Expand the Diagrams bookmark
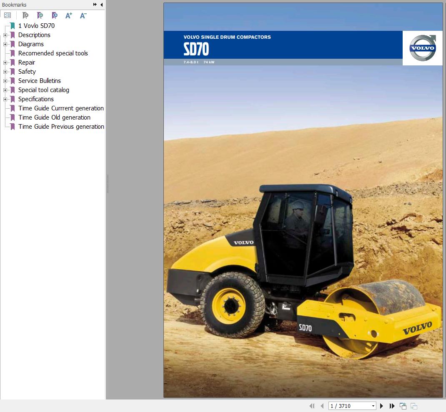Viewport: 446px width, 412px height. 5,44
